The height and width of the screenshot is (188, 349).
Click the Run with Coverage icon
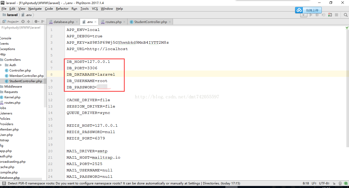pyautogui.click(x=324, y=15)
